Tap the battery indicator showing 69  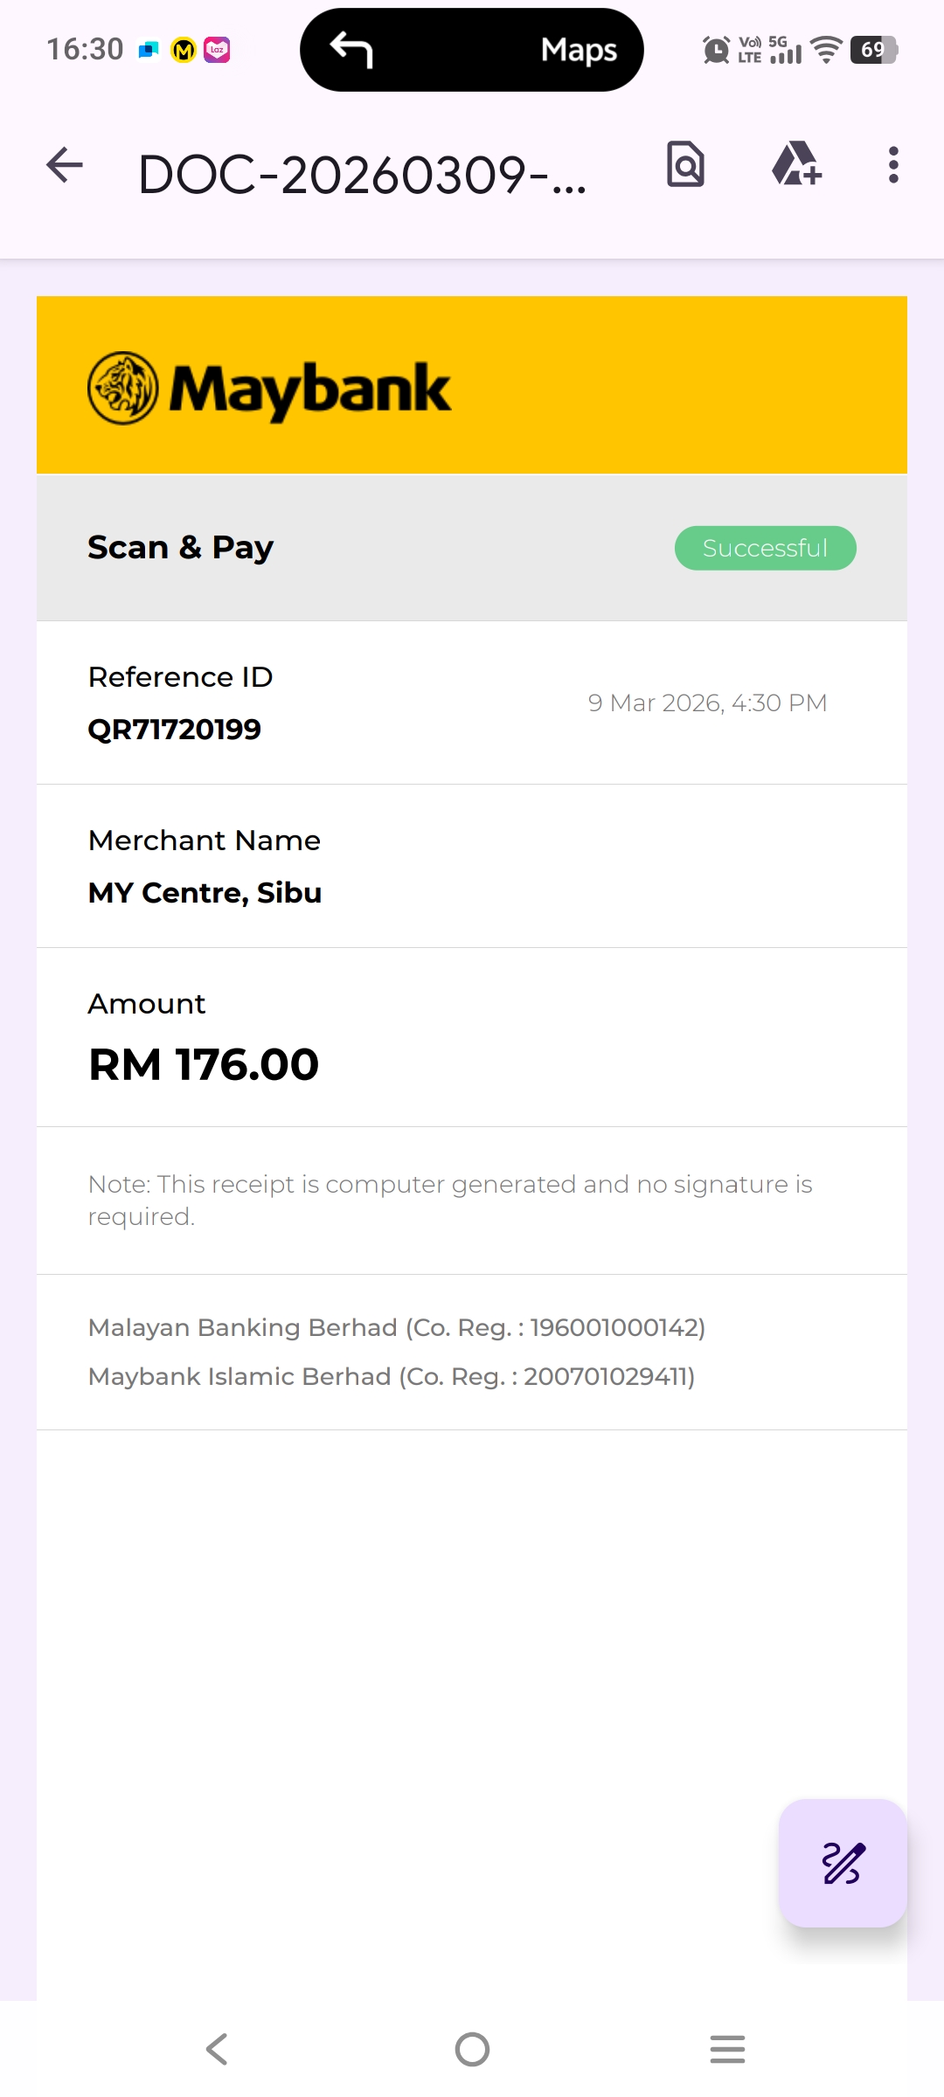click(x=873, y=50)
